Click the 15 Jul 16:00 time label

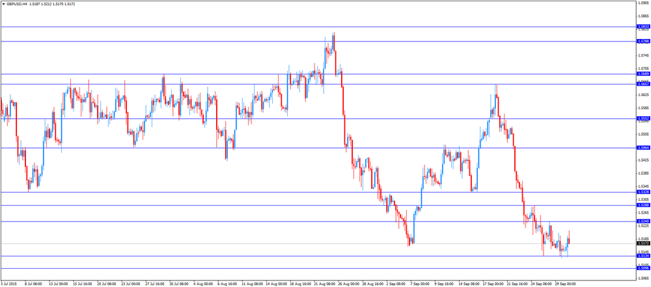pyautogui.click(x=83, y=284)
